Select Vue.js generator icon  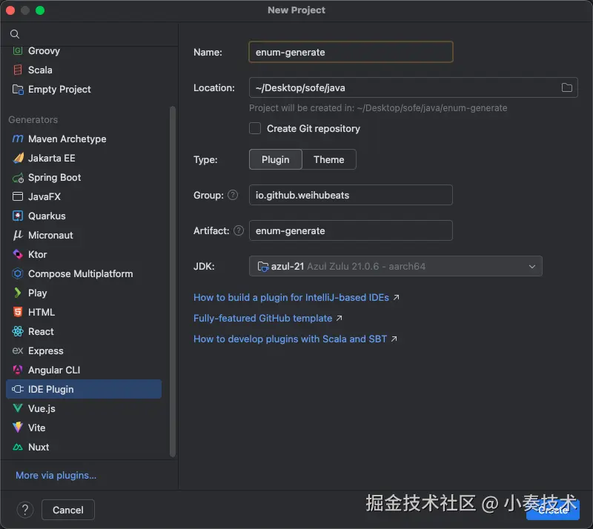click(17, 408)
